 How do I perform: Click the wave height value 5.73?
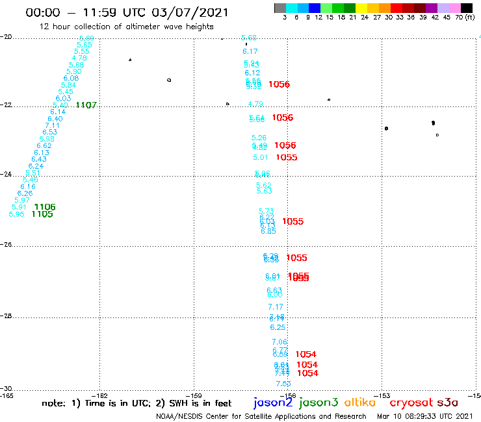coord(266,211)
